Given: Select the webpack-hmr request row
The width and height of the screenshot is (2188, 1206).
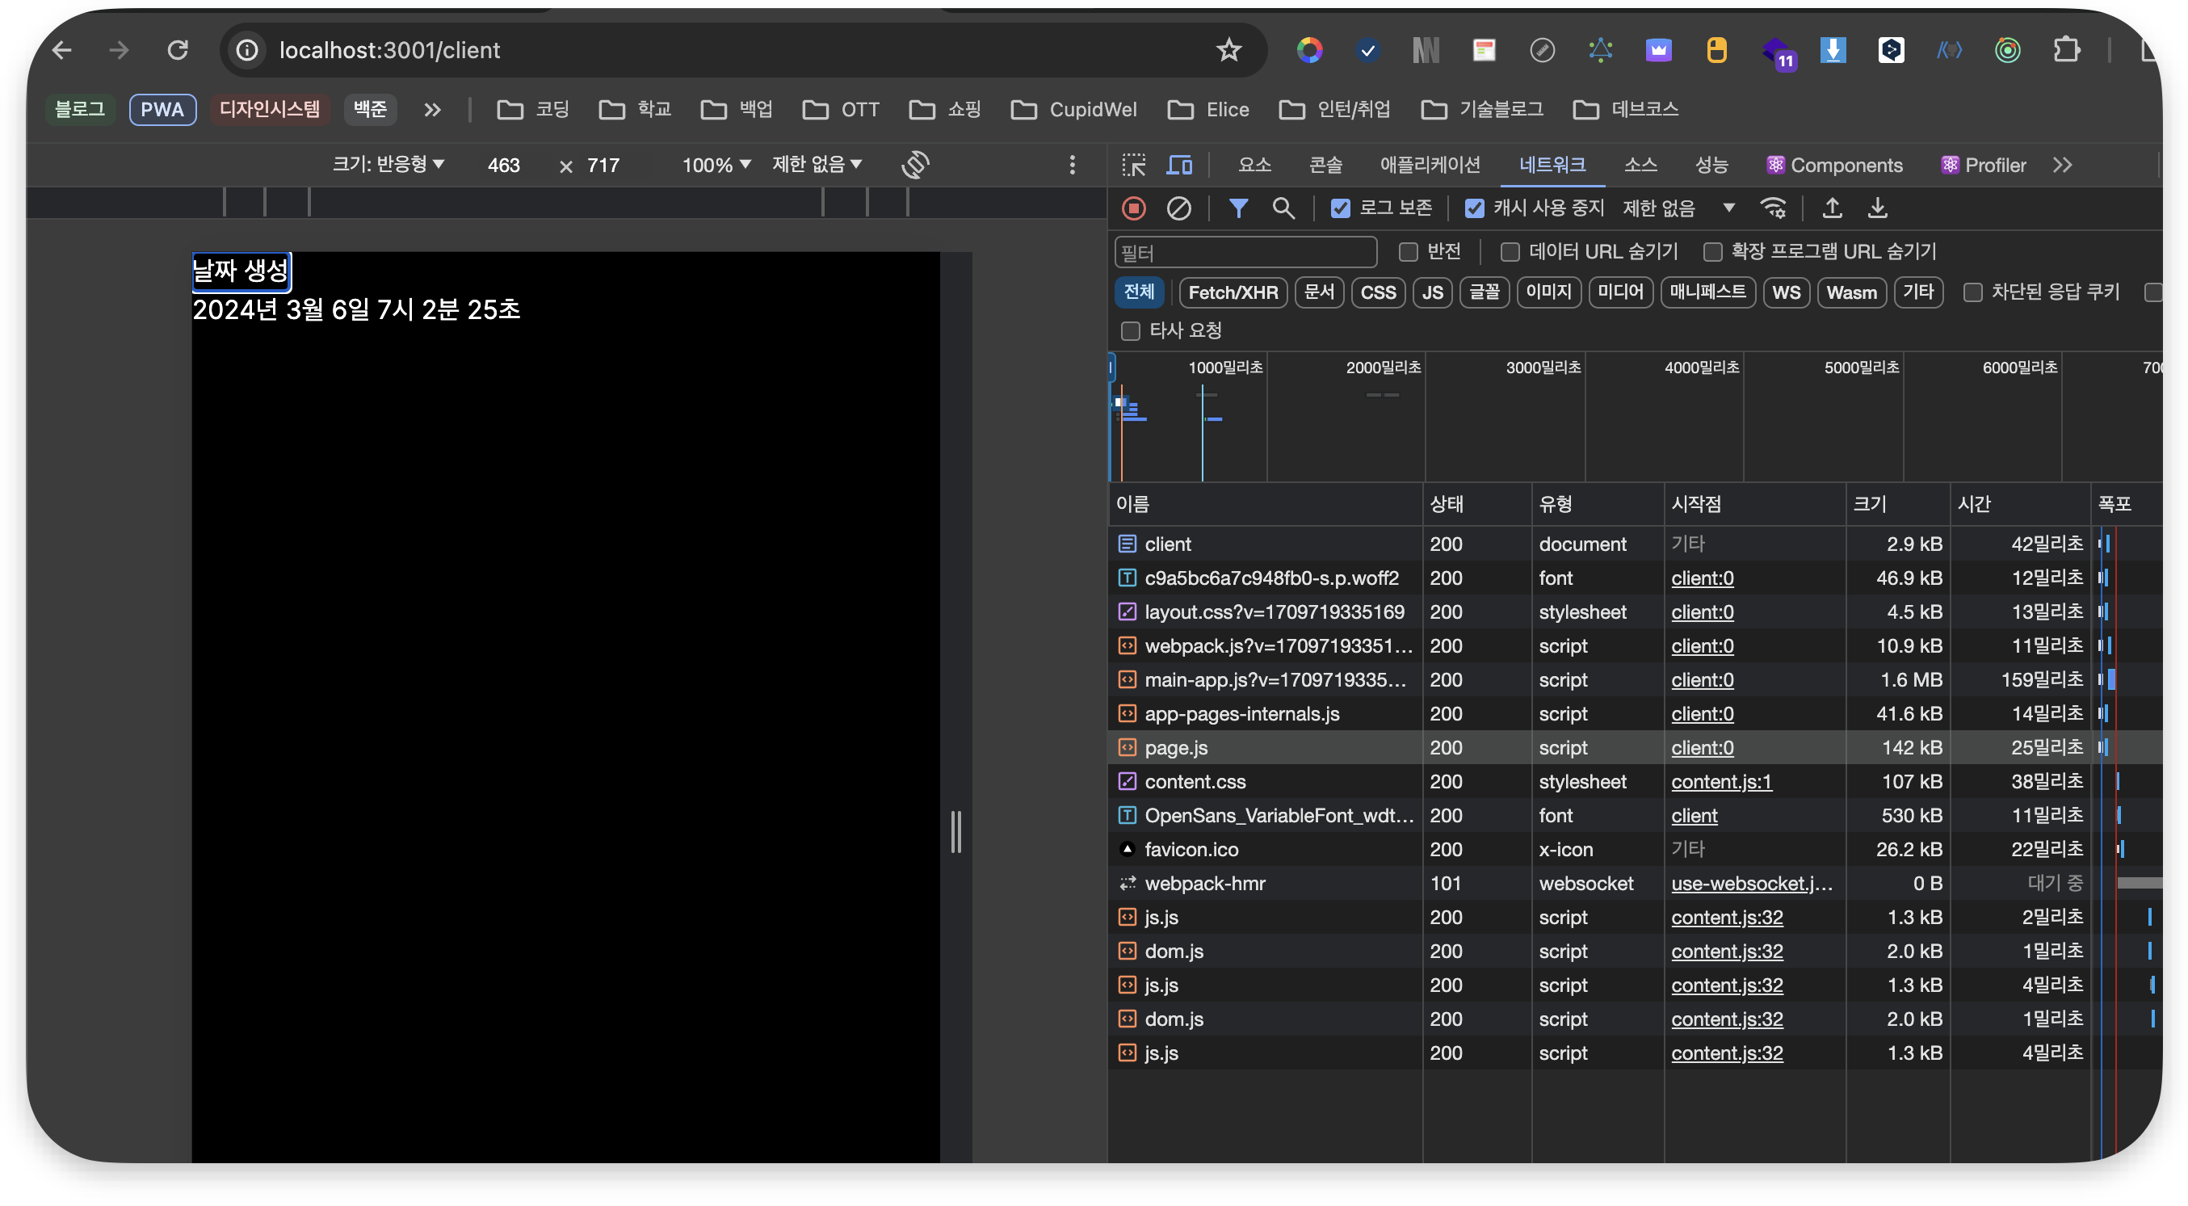Looking at the screenshot, I should [1634, 883].
